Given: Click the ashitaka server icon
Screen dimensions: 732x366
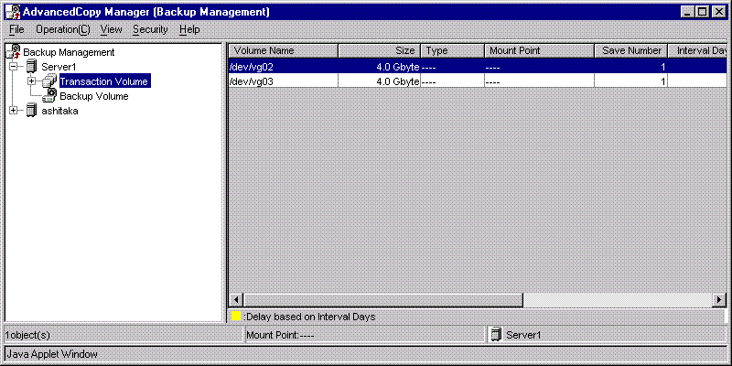Looking at the screenshot, I should [x=32, y=111].
